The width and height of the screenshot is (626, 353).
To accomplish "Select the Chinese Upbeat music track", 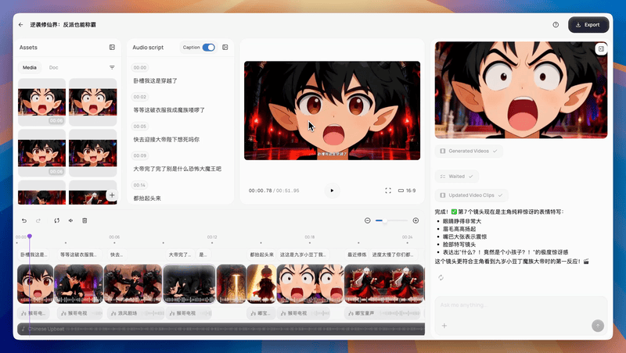I will click(x=221, y=329).
